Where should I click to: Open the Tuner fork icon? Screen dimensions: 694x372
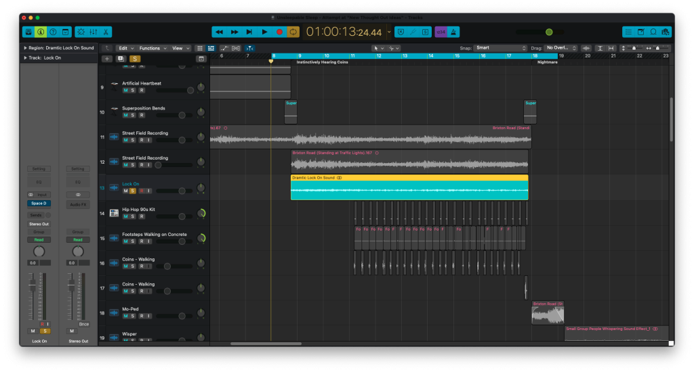[x=413, y=32]
